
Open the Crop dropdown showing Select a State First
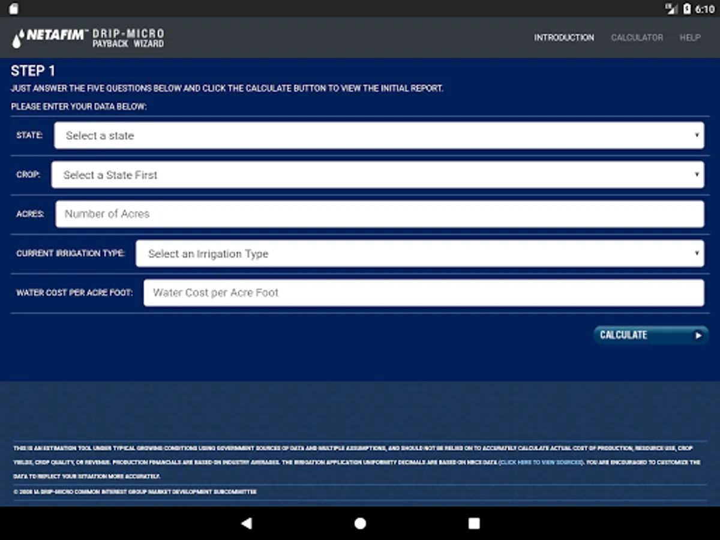(x=378, y=175)
